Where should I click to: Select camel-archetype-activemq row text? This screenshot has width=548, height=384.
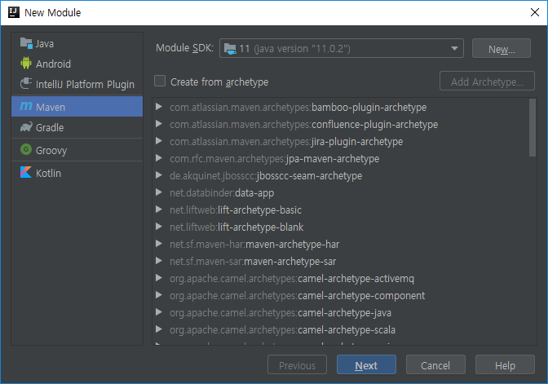292,279
